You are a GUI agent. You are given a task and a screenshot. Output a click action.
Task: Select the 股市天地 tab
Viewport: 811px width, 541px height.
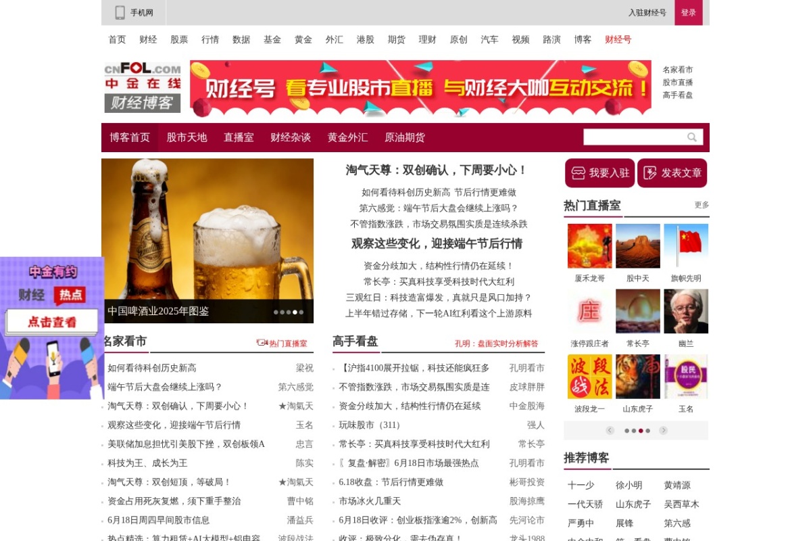coord(187,137)
